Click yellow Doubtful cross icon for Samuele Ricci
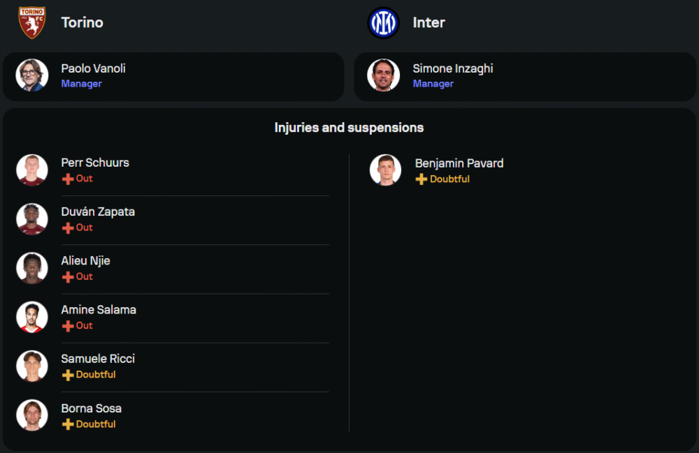Image resolution: width=699 pixels, height=453 pixels. [68, 376]
